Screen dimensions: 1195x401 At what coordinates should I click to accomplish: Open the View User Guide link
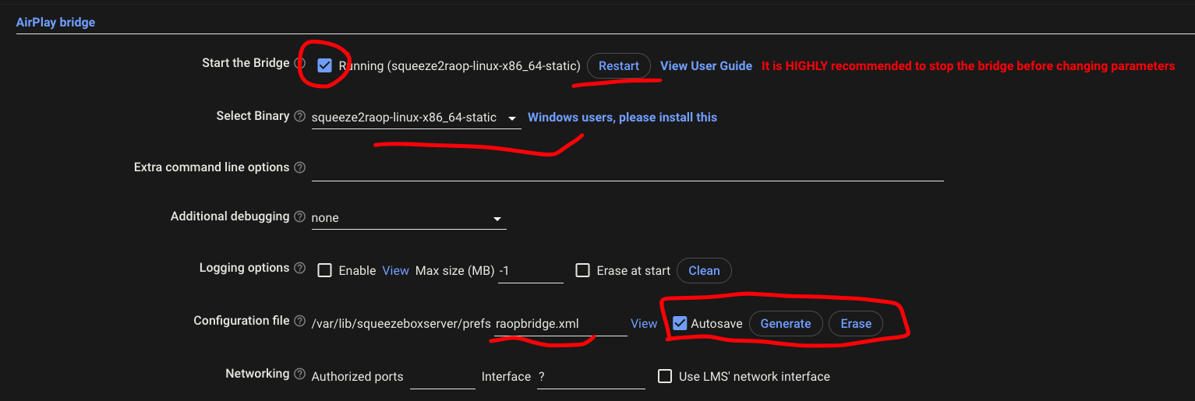(706, 66)
